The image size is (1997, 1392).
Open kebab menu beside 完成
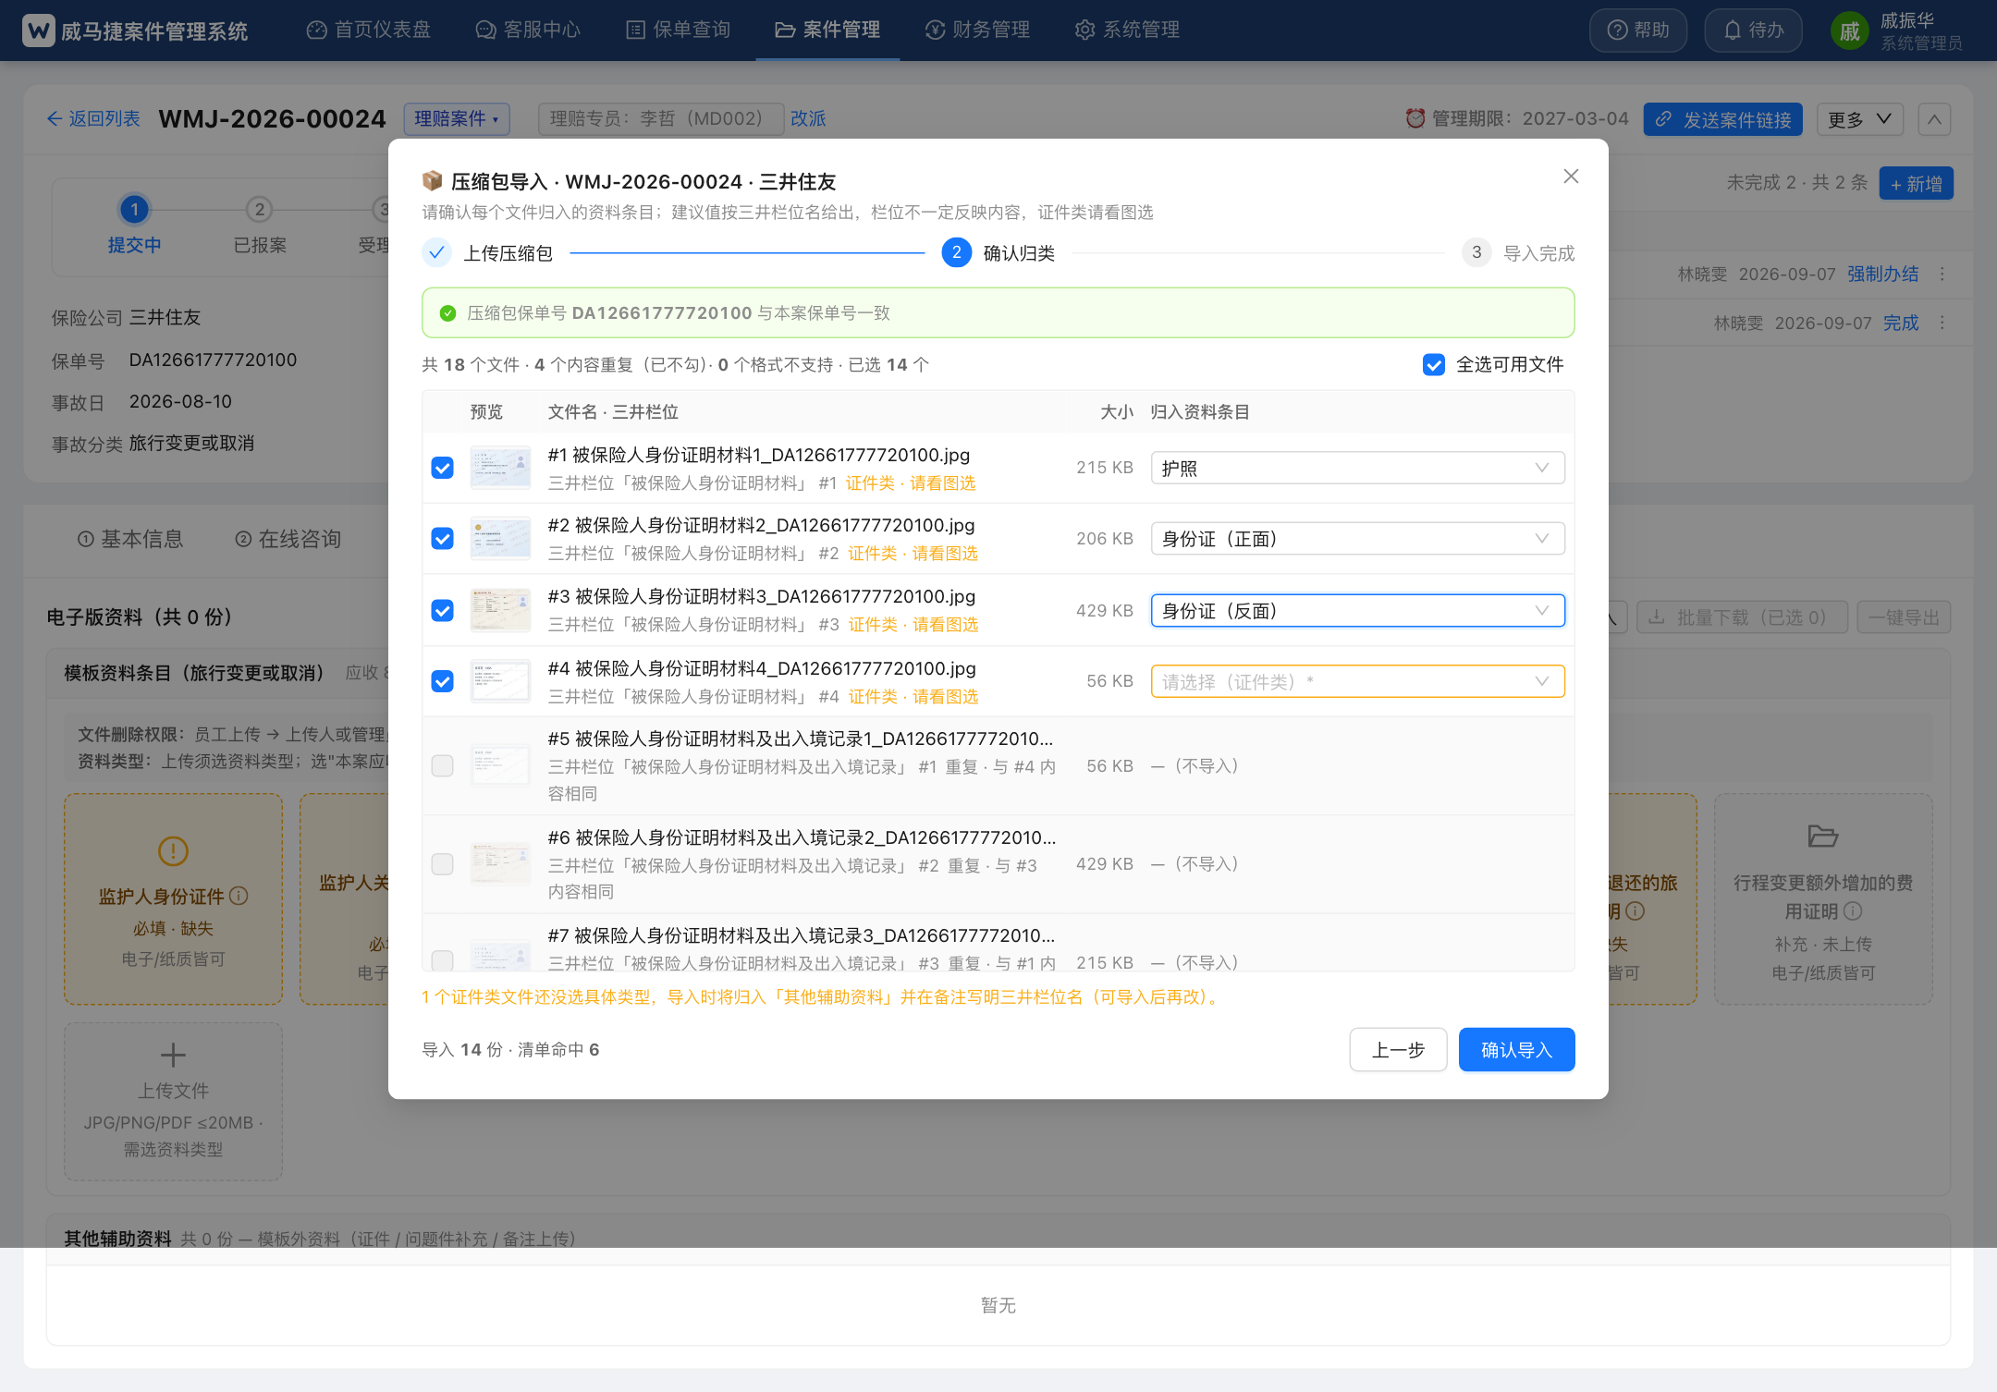coord(1942,324)
